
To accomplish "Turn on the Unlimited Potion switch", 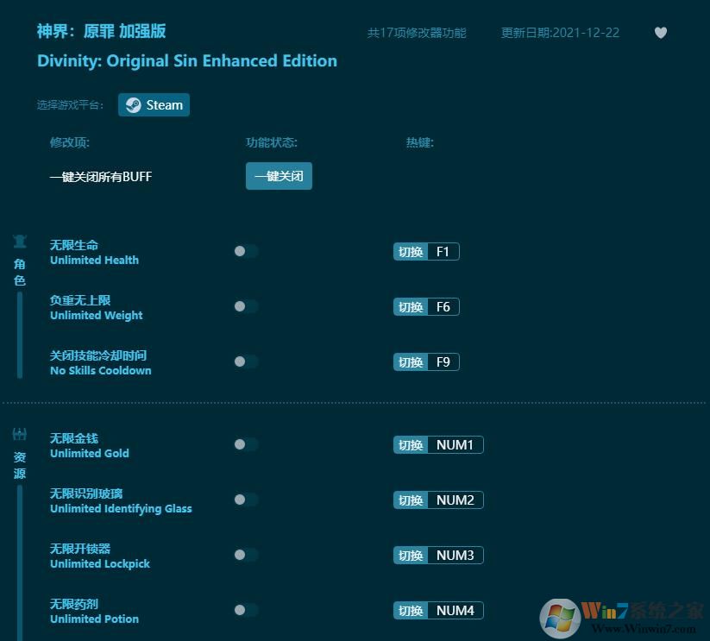I will [246, 610].
